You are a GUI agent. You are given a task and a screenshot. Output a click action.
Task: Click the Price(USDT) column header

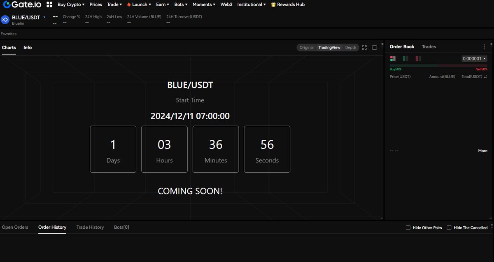pyautogui.click(x=400, y=77)
